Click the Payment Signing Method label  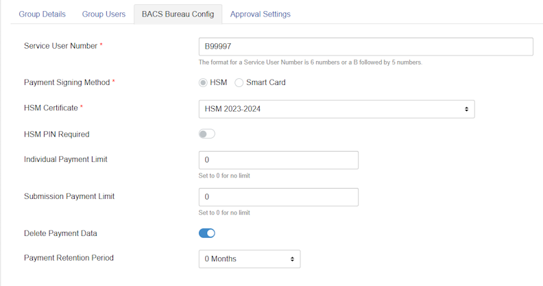(67, 82)
